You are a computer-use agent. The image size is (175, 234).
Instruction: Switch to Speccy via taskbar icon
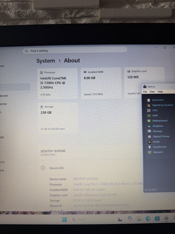click(166, 218)
